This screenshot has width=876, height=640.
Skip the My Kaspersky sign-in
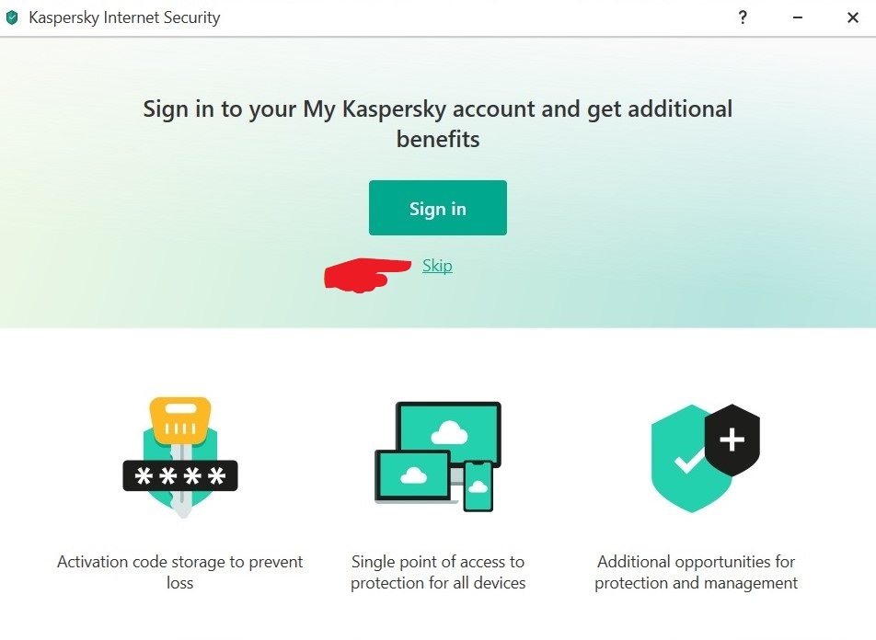pyautogui.click(x=437, y=266)
